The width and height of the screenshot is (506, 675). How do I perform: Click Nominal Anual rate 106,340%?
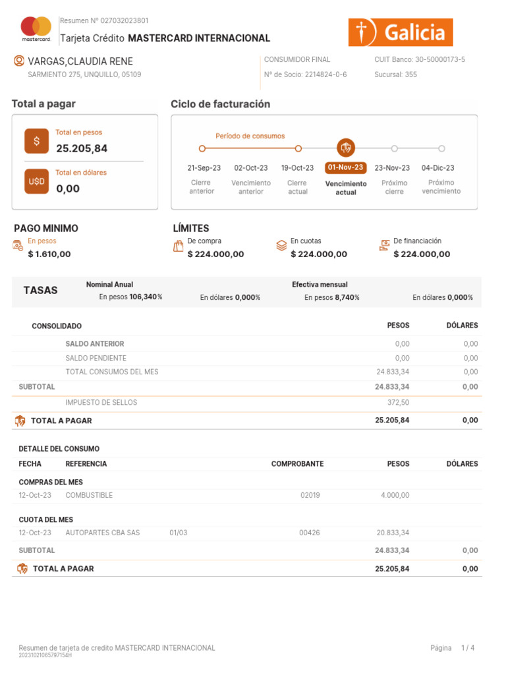146,297
